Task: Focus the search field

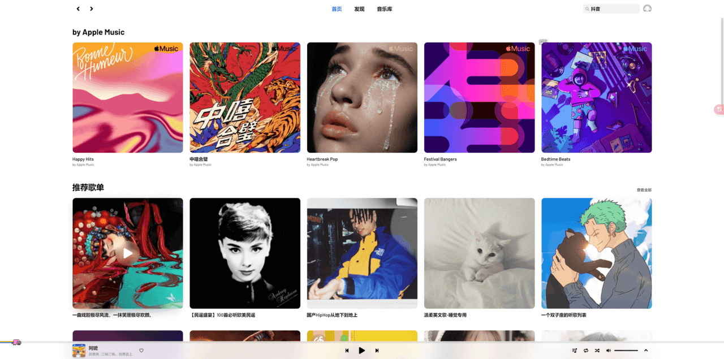Action: 611,9
